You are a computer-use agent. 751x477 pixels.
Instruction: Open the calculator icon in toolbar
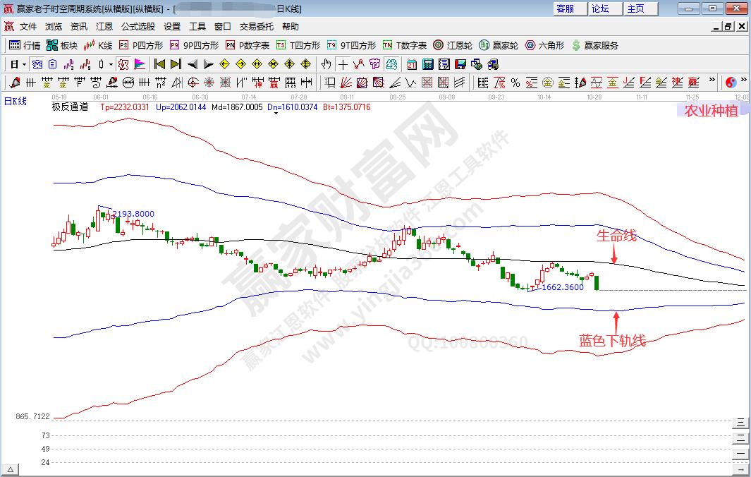pos(428,64)
